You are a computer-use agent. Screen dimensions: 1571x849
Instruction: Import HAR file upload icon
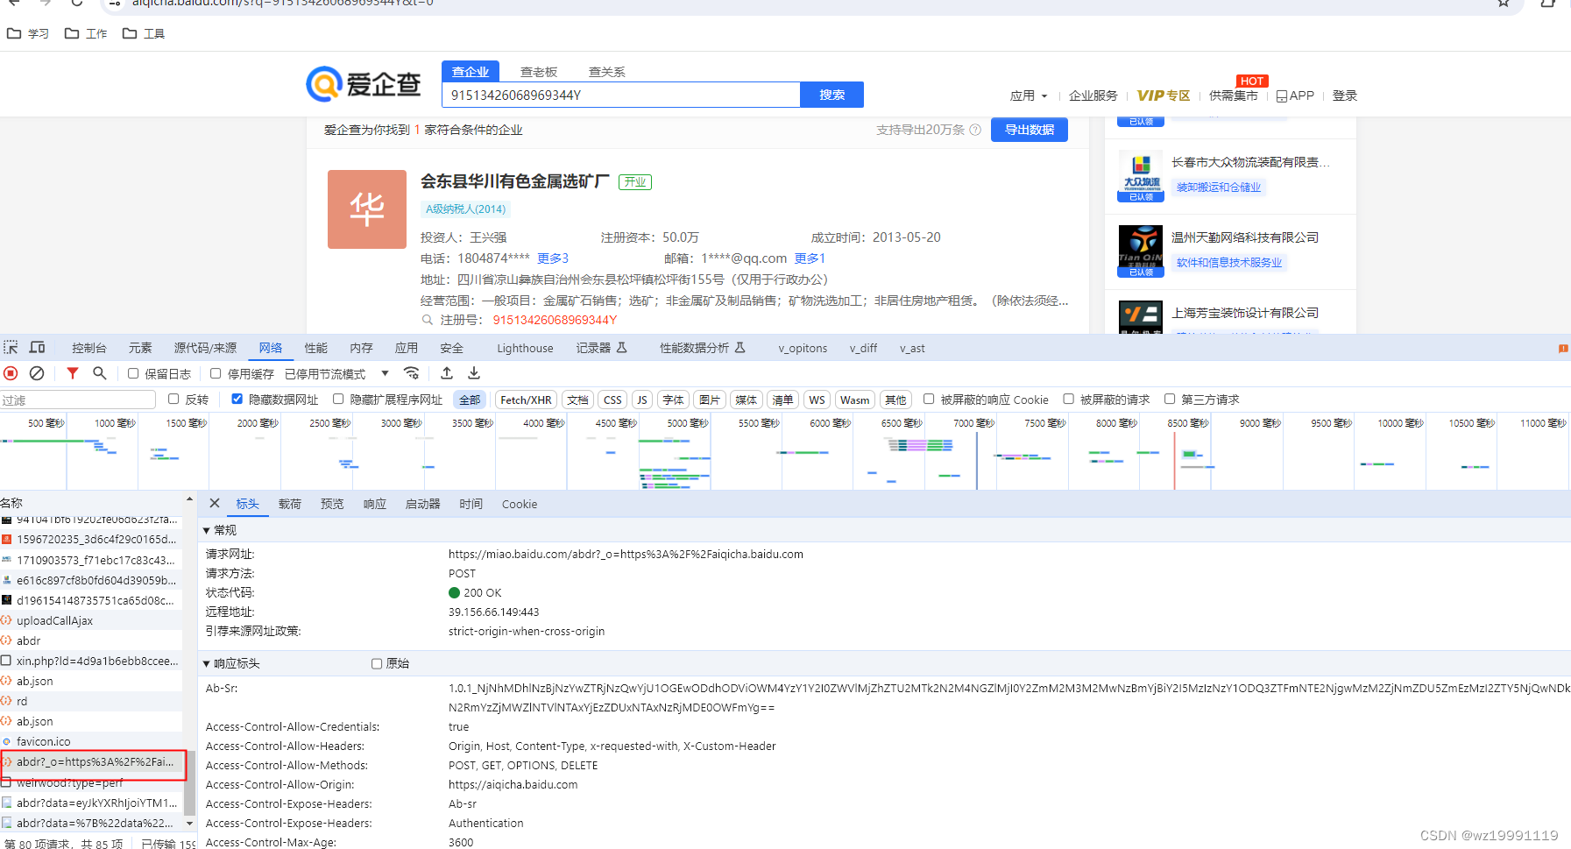pyautogui.click(x=447, y=373)
